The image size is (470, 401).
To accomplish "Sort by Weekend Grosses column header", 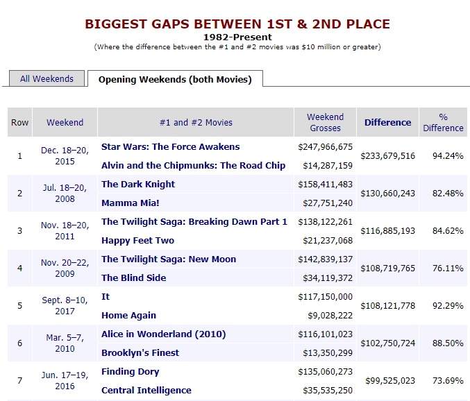I will pos(325,122).
